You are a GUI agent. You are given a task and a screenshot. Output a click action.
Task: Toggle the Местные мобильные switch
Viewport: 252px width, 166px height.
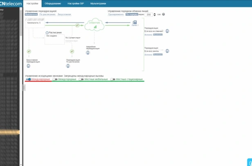coord(81,79)
